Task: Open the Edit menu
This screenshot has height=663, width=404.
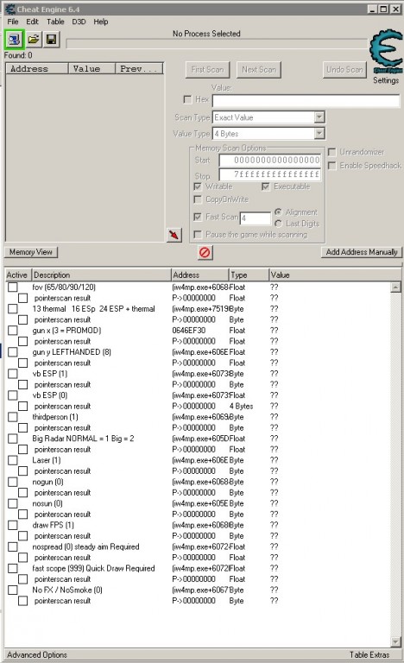Action: [x=32, y=22]
